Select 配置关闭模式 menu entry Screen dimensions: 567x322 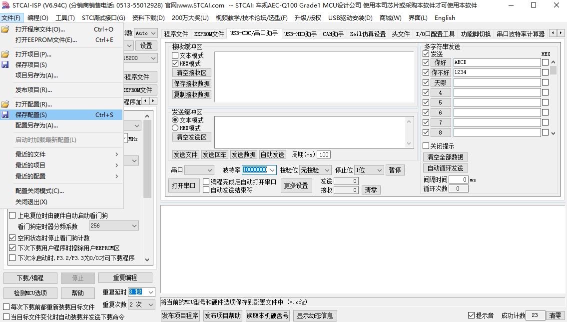pyautogui.click(x=61, y=190)
